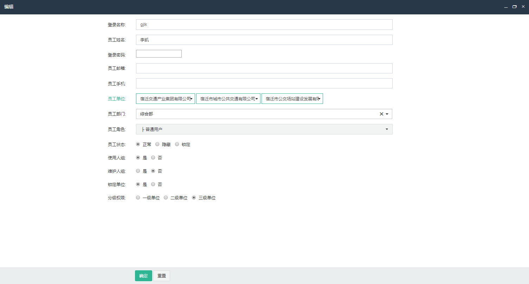Open 宿迁交通产业集团有限公司 unit dropdown
Screen dimensions: 529x284
coord(166,99)
